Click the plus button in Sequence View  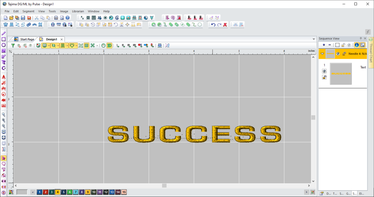tap(324, 45)
